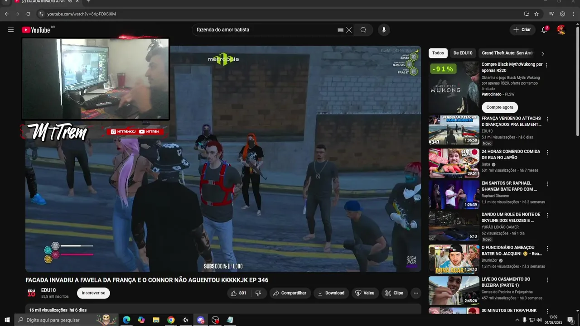Reload the page with the refresh icon
580x326 pixels.
(x=28, y=14)
